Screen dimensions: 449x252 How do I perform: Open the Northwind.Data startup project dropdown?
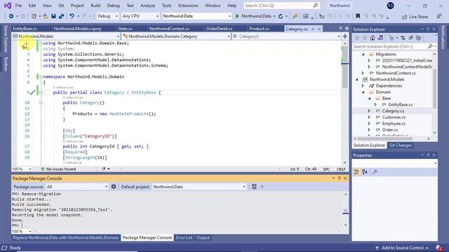(x=196, y=16)
